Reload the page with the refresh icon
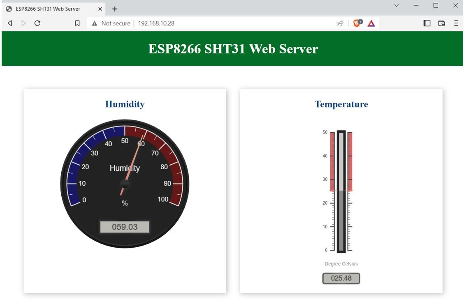 pos(37,23)
